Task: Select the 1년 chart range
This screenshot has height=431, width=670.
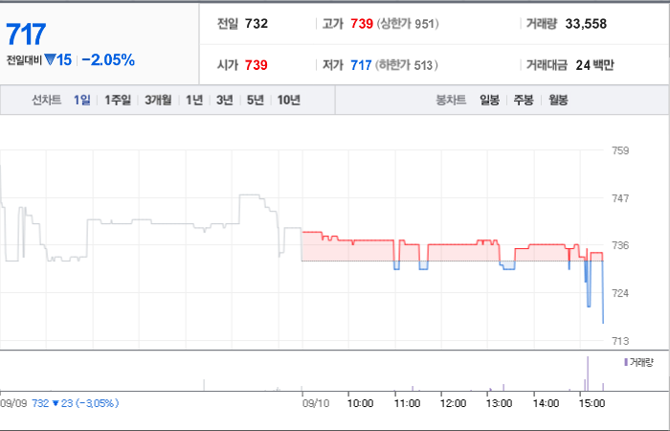Action: 194,101
